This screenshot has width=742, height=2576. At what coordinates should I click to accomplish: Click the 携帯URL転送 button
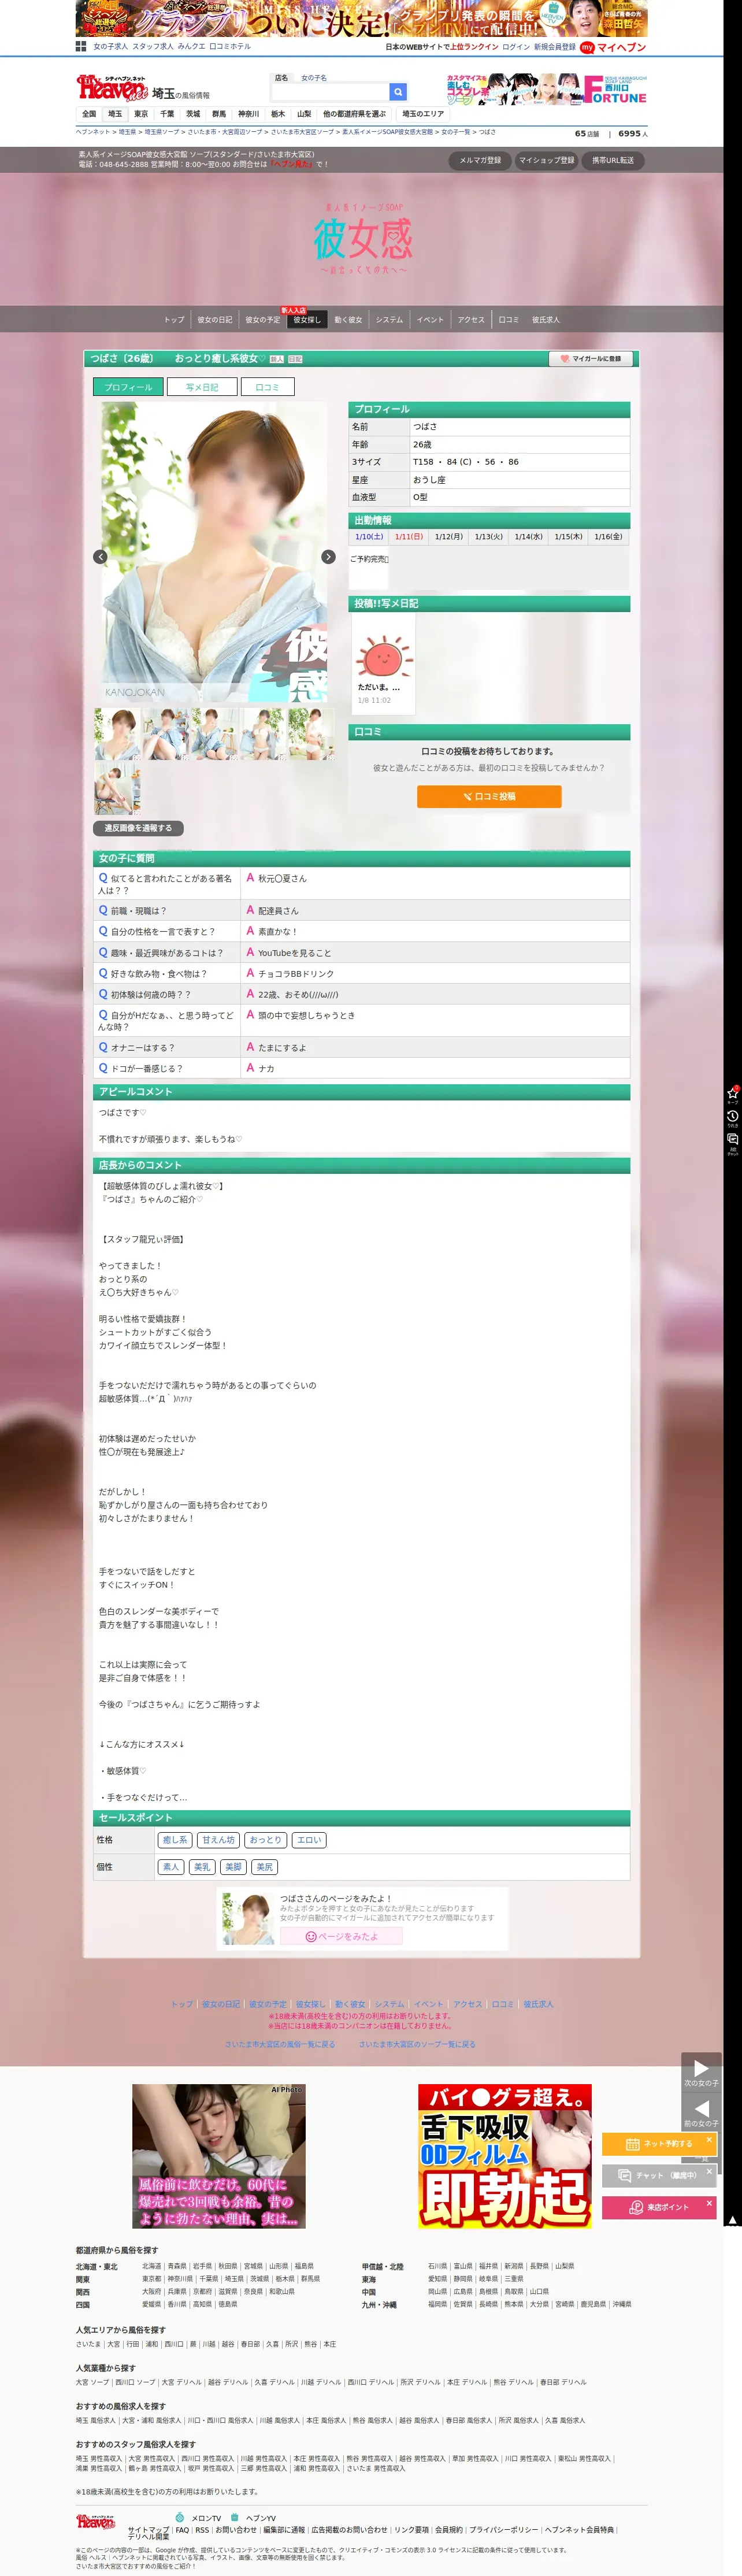(x=613, y=160)
